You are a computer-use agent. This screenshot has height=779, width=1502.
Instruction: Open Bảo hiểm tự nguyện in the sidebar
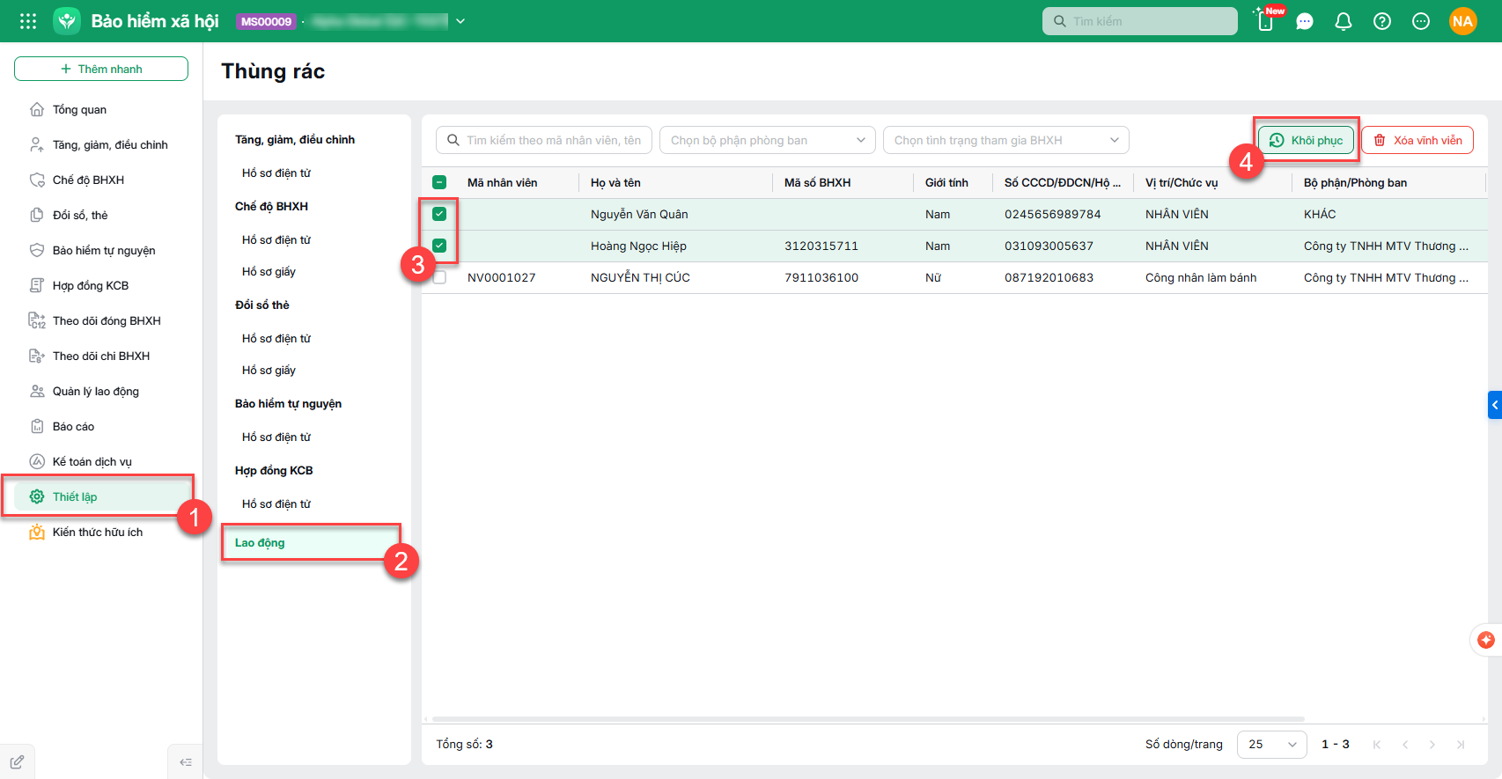click(101, 250)
